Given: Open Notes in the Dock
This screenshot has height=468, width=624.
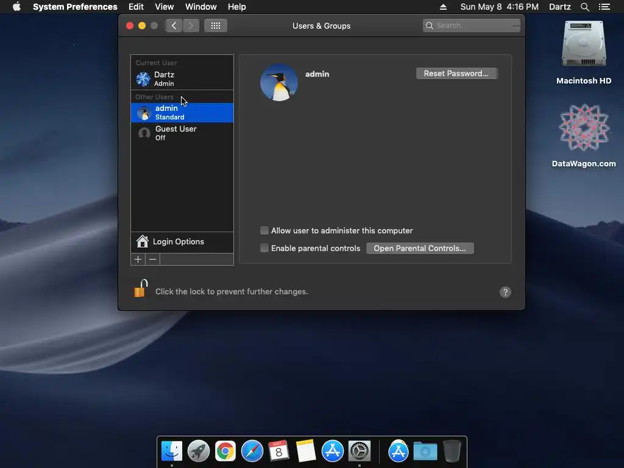Looking at the screenshot, I should 306,451.
